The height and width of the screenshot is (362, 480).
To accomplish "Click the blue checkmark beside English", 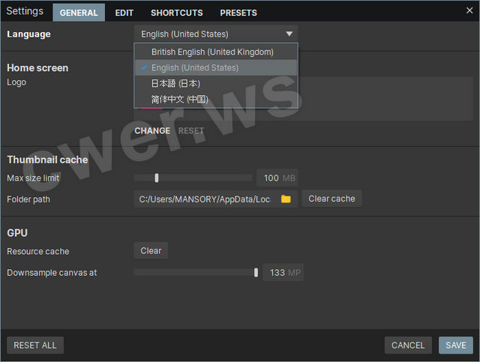I will [144, 67].
